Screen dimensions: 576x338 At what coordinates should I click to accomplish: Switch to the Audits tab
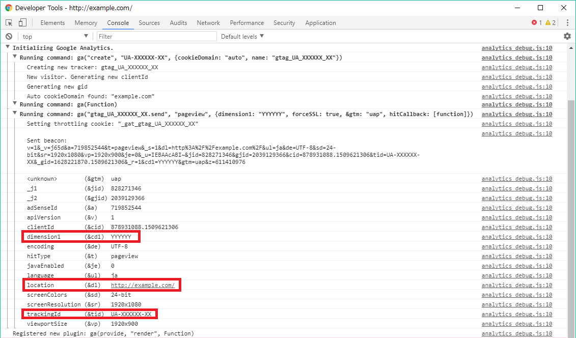pos(179,23)
